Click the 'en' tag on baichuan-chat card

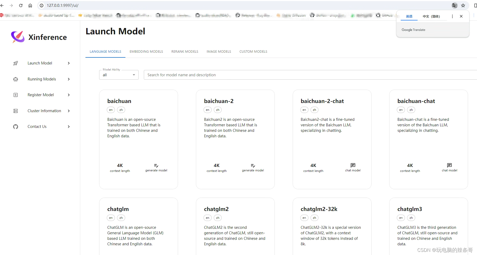(401, 110)
